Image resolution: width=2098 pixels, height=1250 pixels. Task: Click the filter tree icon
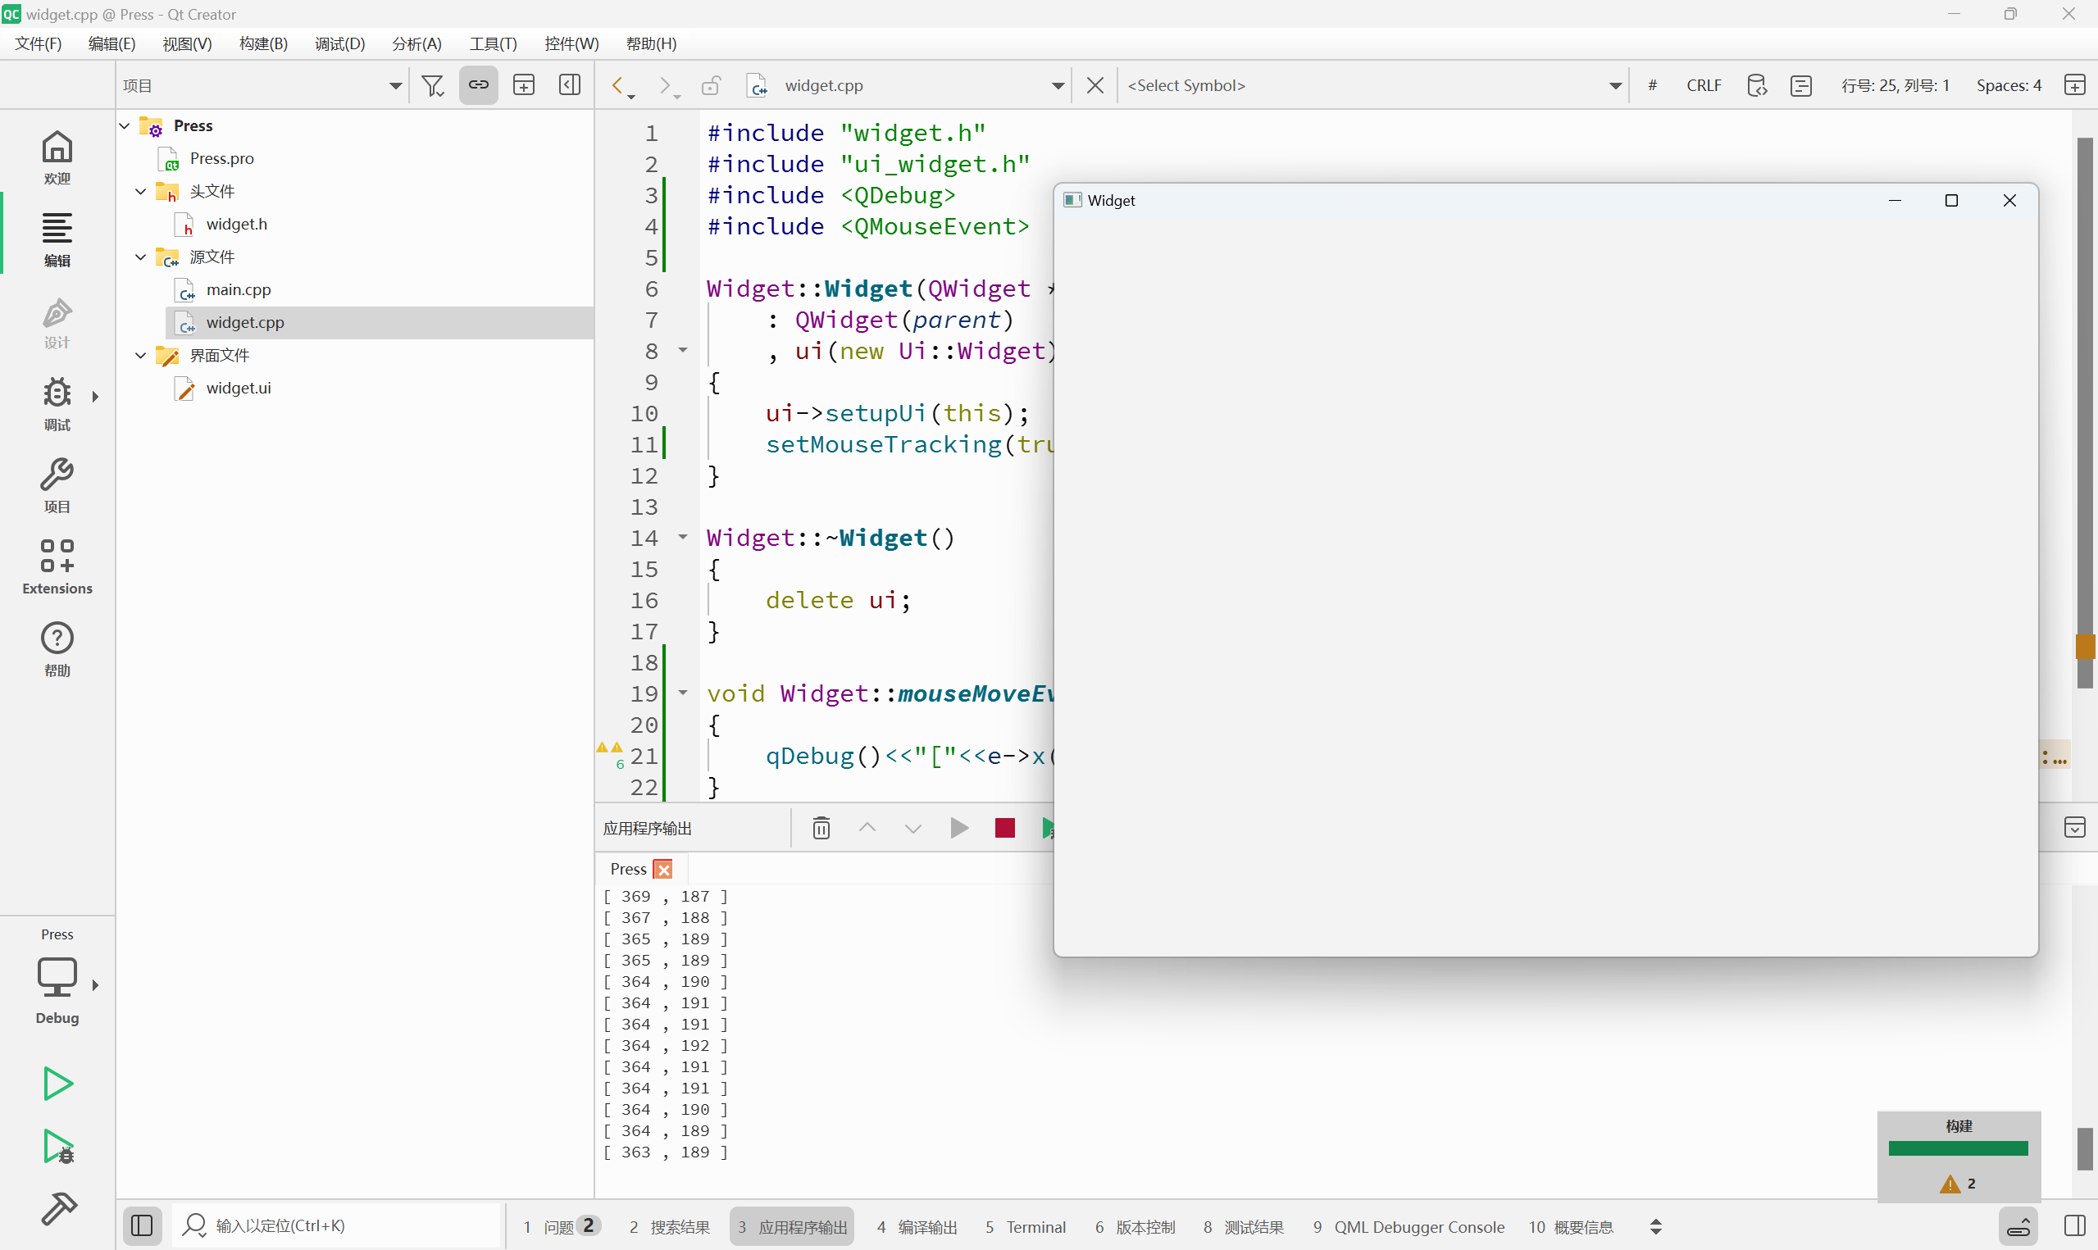pos(433,85)
